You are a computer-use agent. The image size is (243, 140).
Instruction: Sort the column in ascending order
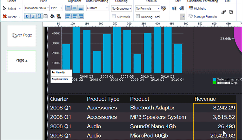click(x=174, y=9)
